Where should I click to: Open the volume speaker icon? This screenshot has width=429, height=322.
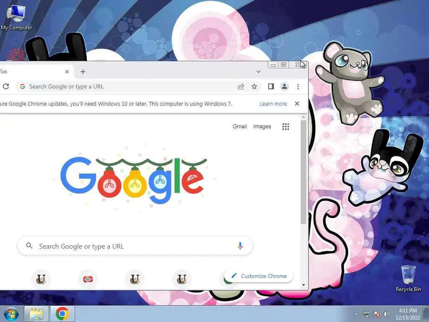tap(386, 314)
